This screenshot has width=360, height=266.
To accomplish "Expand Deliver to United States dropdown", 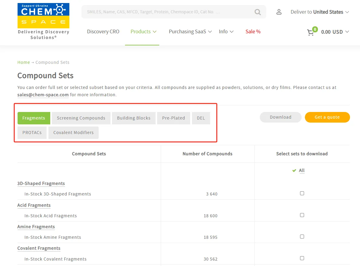I will coord(320,12).
